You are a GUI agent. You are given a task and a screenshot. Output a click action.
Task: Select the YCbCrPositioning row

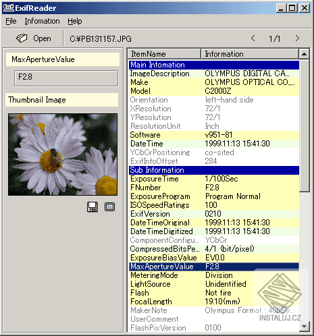[x=214, y=152]
